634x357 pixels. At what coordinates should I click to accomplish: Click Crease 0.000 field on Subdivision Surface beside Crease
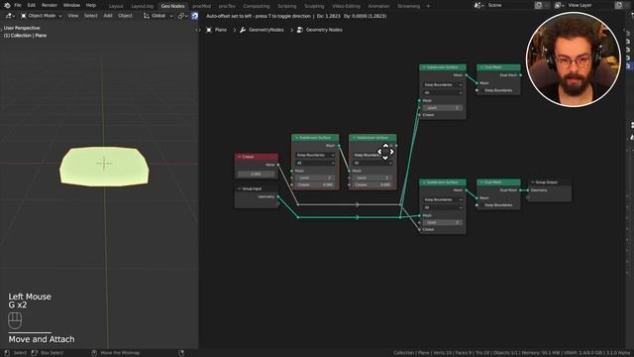click(x=315, y=184)
